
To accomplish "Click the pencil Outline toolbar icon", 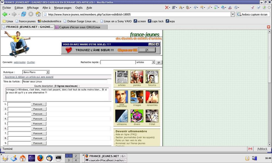I will click(209, 7).
